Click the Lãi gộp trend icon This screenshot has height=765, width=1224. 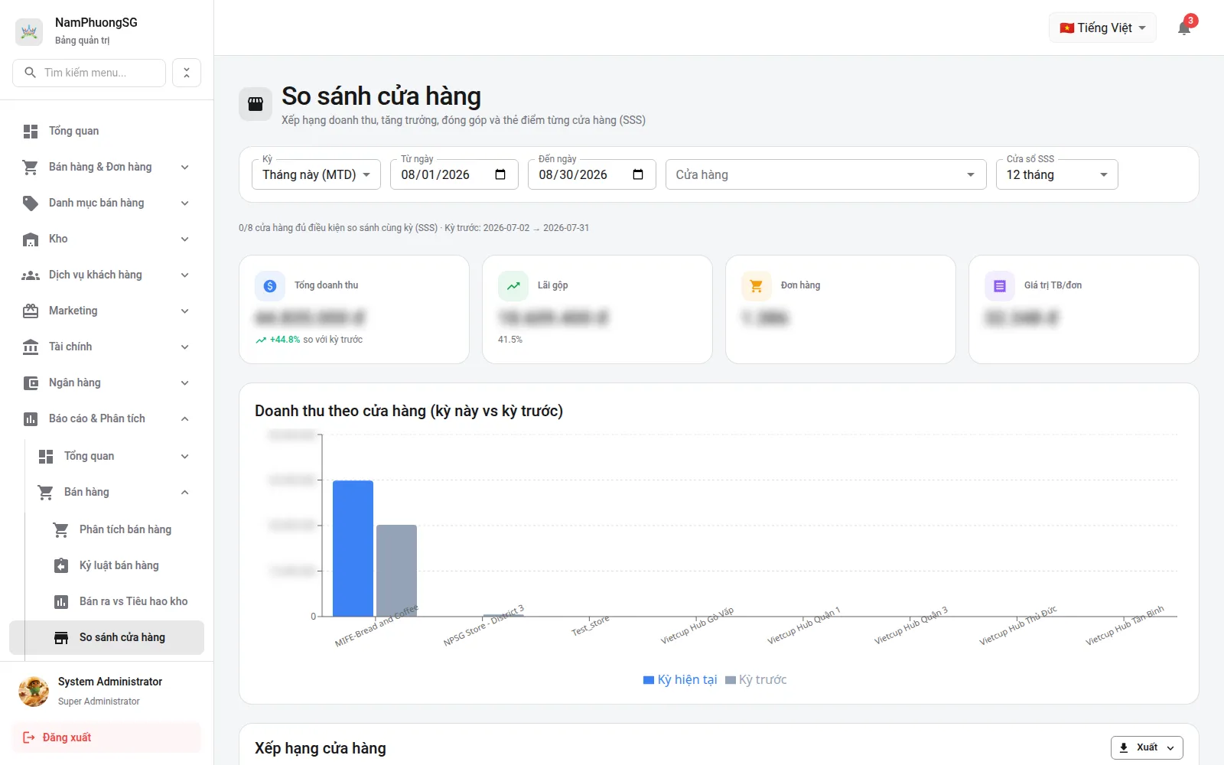513,285
